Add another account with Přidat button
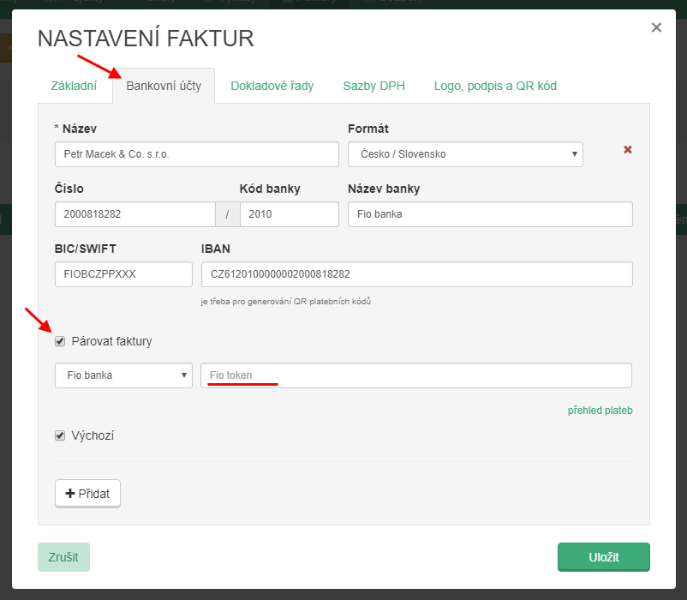687x600 pixels. coord(87,494)
